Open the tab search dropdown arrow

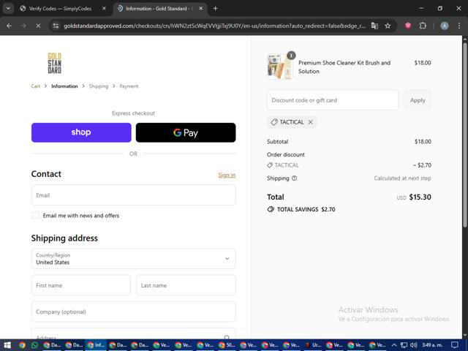click(x=8, y=8)
